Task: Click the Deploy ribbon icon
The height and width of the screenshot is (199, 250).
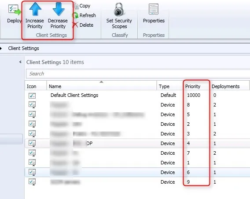Action: click(15, 10)
